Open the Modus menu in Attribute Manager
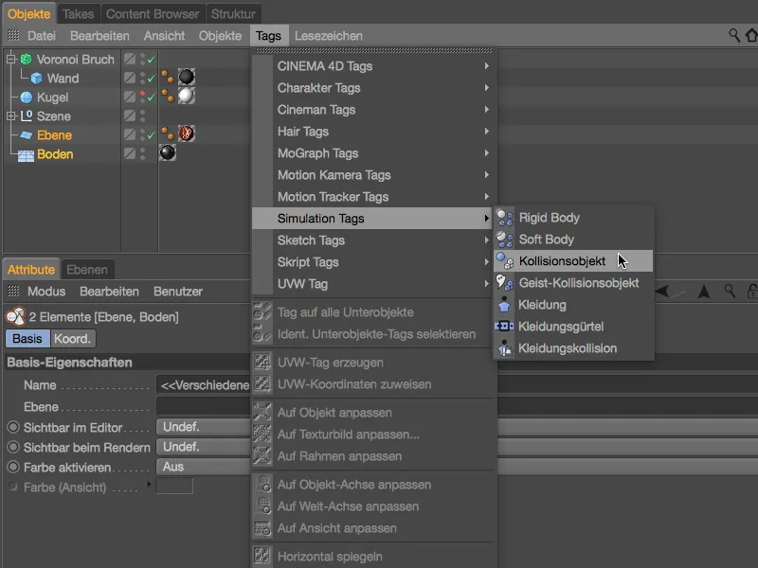Viewport: 758px width, 568px height. pos(46,292)
